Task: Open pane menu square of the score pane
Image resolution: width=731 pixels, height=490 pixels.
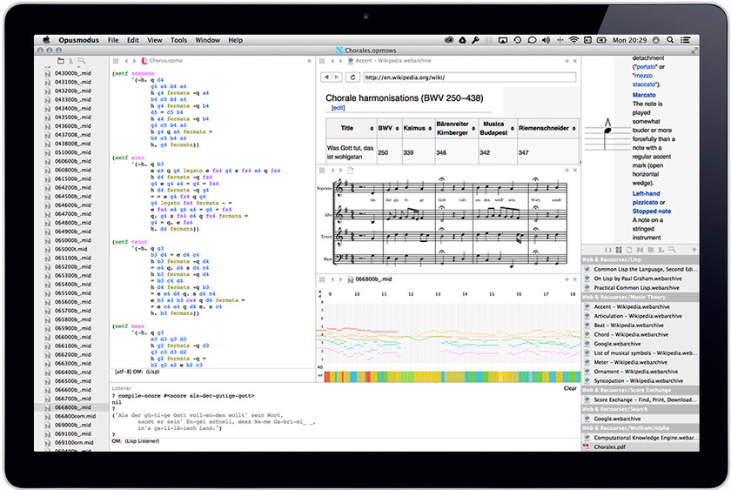Action: click(322, 171)
